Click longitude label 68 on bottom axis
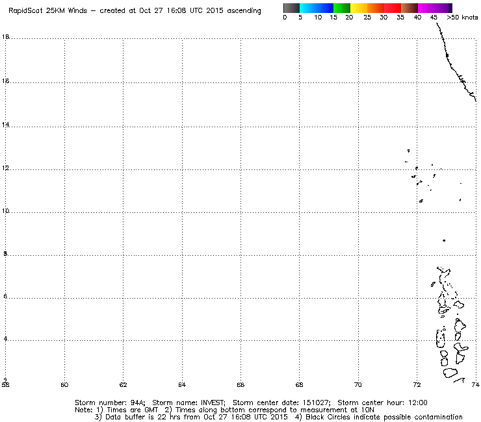Screen dimensions: 481x422 click(300, 384)
